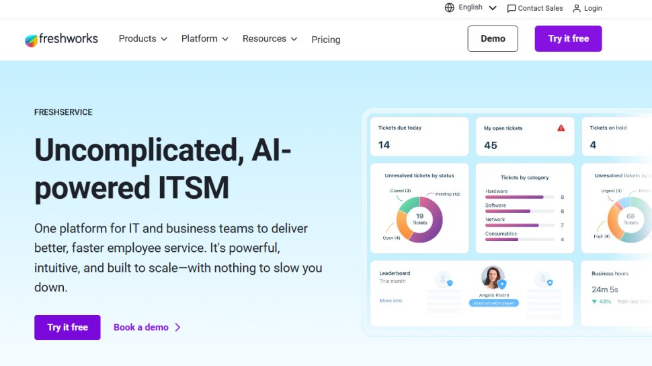Click the globe language icon

click(x=450, y=8)
